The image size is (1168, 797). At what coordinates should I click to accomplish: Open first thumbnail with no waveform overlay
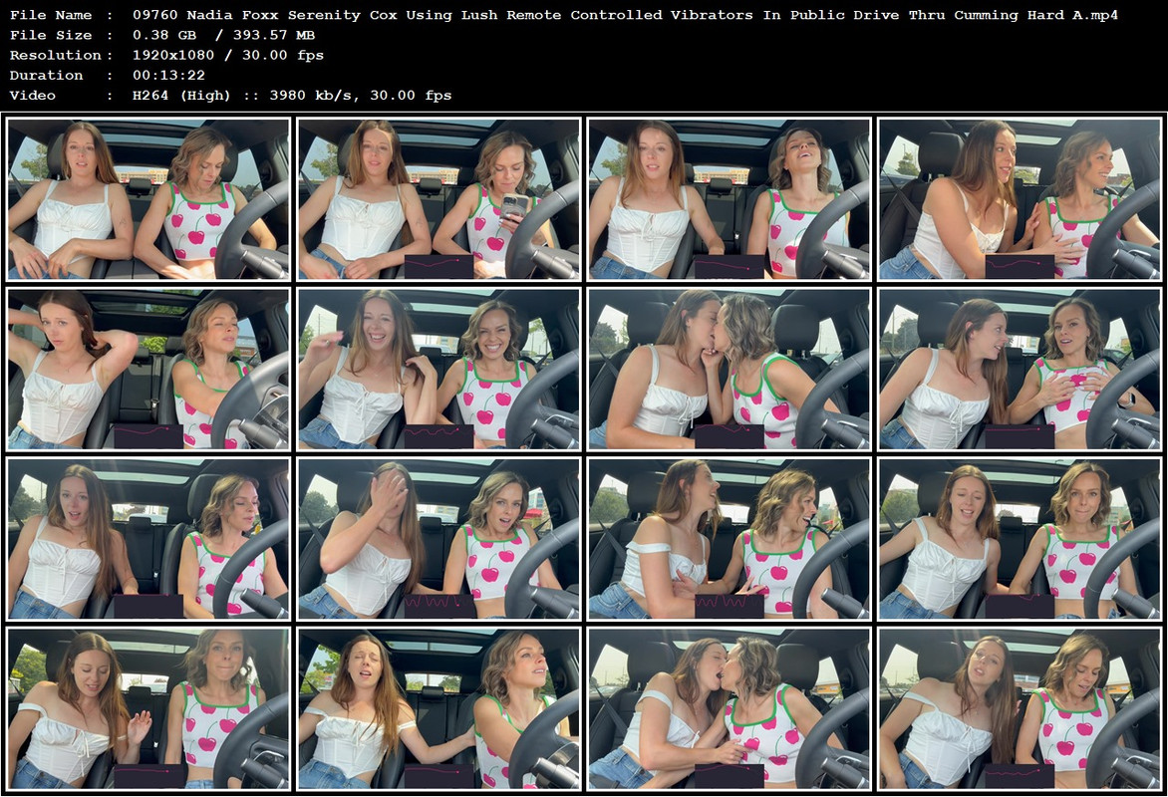[x=148, y=199]
